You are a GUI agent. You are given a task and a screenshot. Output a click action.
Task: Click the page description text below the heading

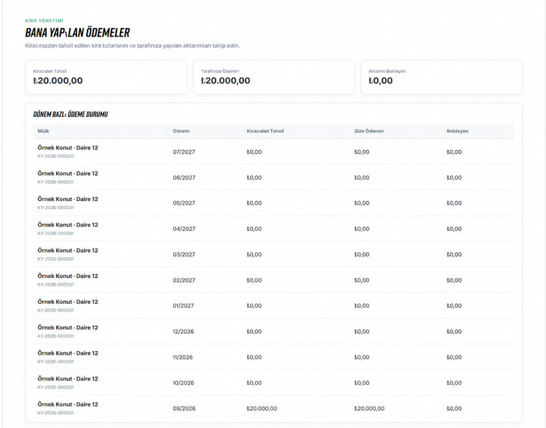(132, 45)
